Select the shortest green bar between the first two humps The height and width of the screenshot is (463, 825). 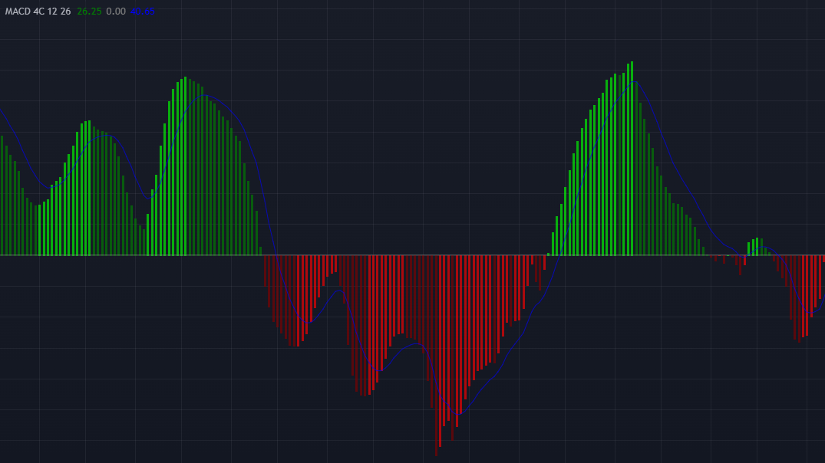coord(144,242)
